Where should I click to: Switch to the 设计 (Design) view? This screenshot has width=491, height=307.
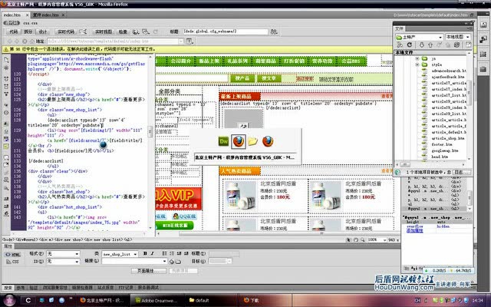coord(43,31)
